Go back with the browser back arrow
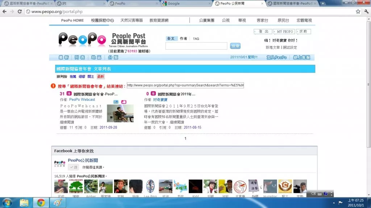 coord(4,12)
